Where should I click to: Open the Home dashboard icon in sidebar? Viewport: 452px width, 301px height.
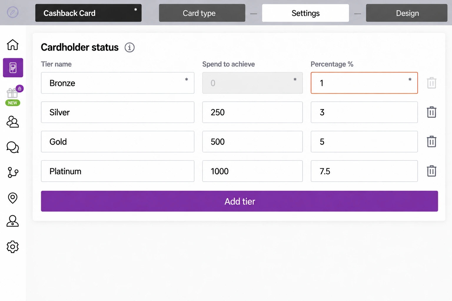point(13,45)
